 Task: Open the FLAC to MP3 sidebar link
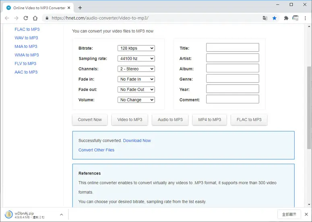(x=27, y=29)
